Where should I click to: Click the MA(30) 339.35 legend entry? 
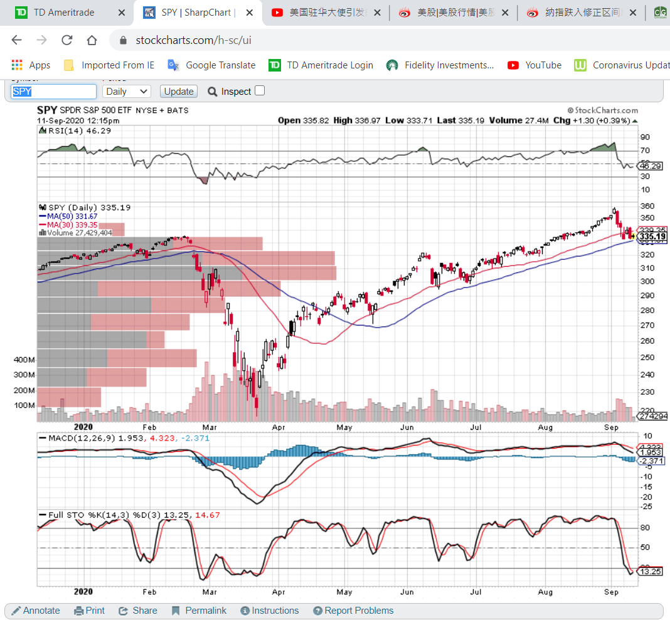coord(68,225)
